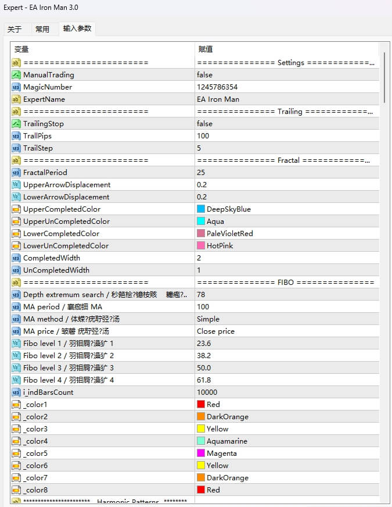Switch to the 常用 tab

[42, 30]
